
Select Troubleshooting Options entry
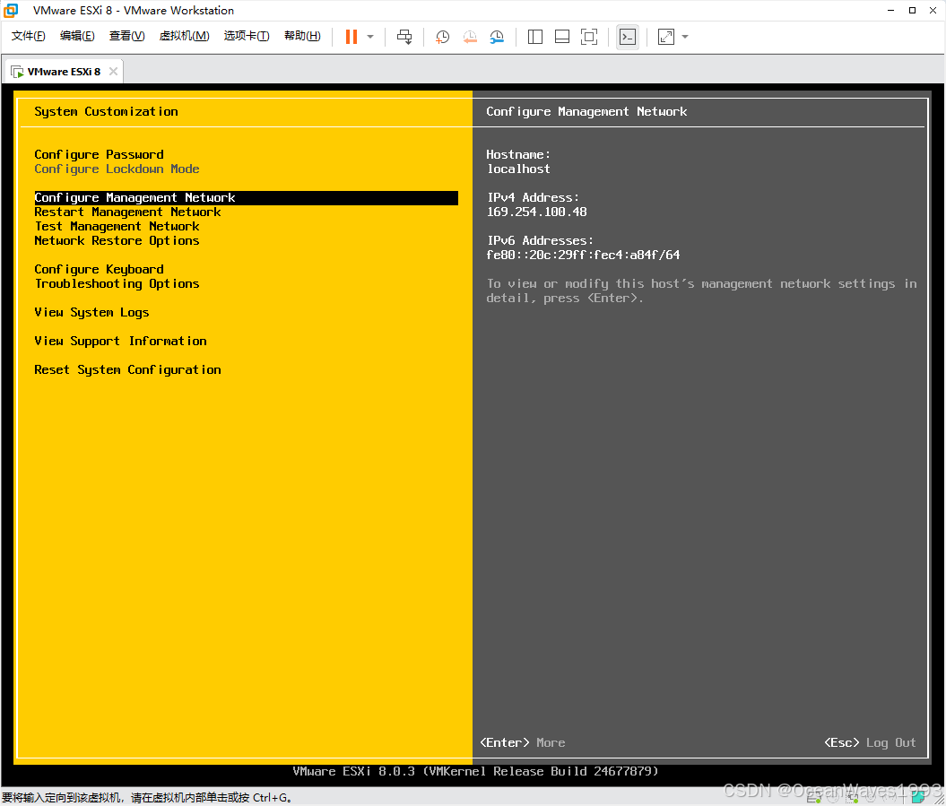117,283
